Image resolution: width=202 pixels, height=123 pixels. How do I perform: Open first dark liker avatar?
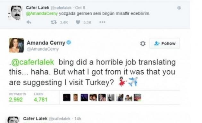click(67, 97)
